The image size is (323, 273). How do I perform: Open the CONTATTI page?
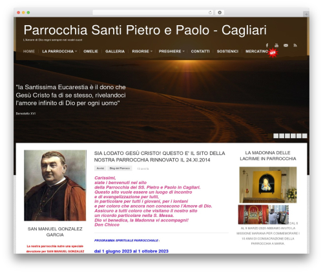pyautogui.click(x=200, y=52)
